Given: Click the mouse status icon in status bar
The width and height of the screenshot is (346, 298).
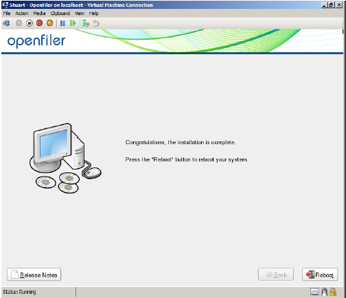Looking at the screenshot, I should 325,292.
